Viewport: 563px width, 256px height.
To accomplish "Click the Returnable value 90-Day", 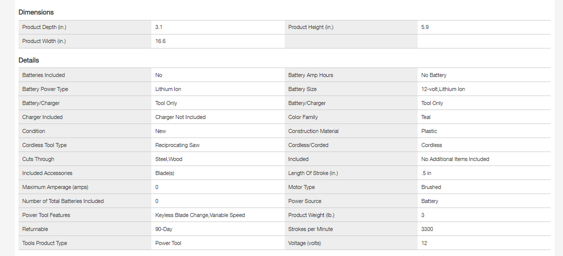I will 164,229.
